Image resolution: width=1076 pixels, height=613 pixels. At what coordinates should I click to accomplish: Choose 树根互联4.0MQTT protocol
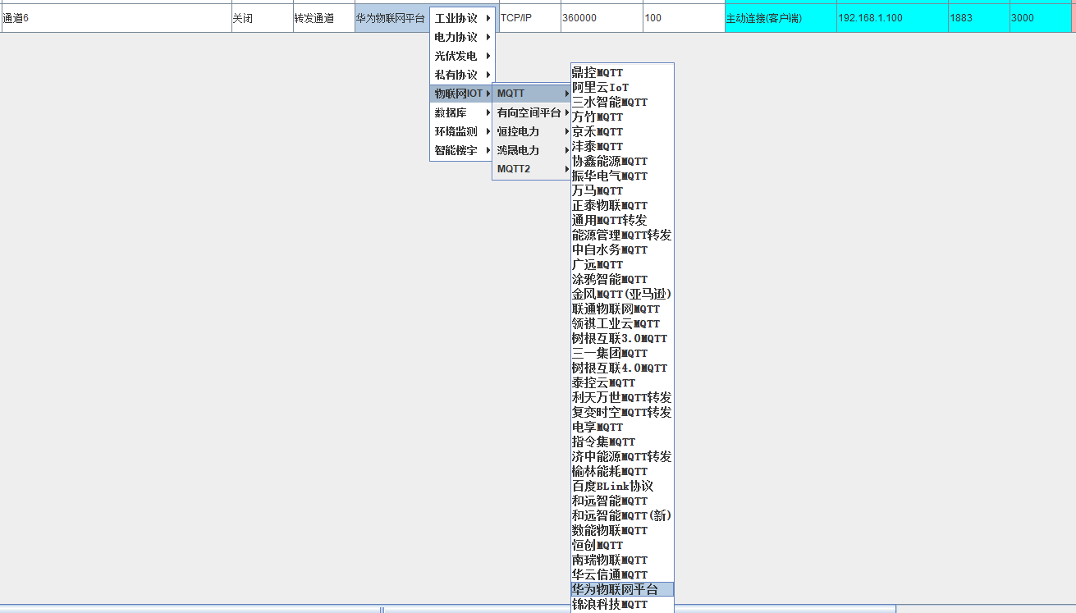coord(620,368)
